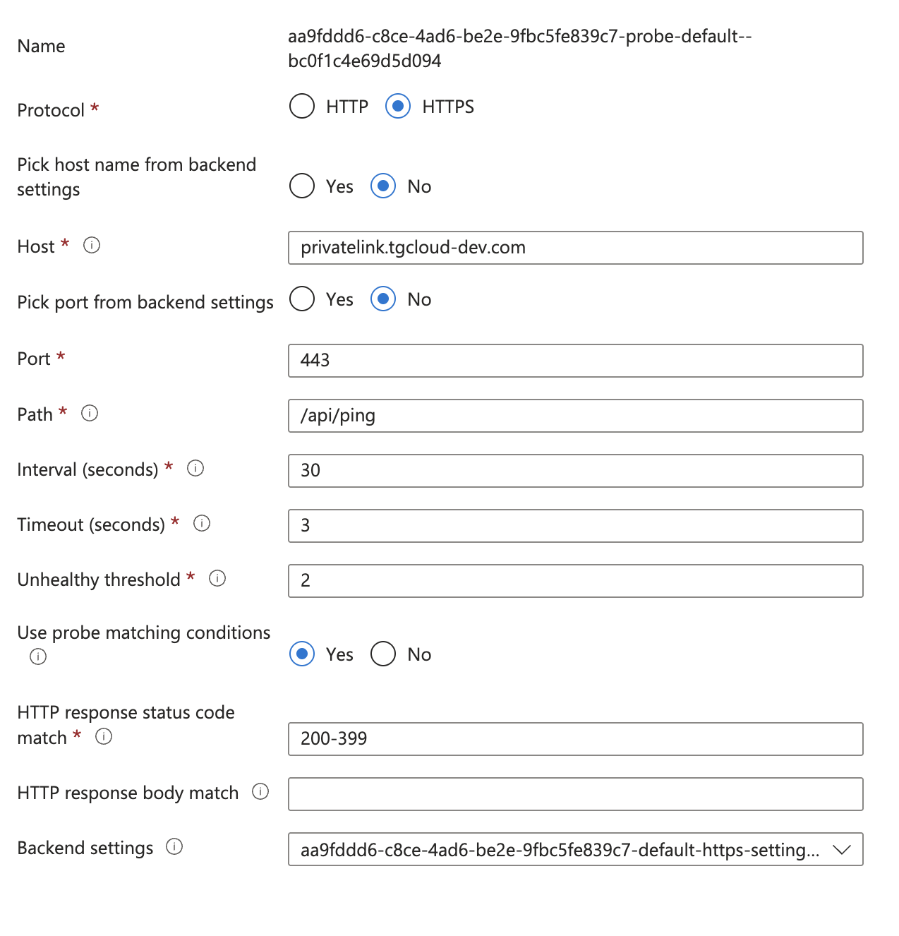Show info for Backend settings

click(174, 846)
